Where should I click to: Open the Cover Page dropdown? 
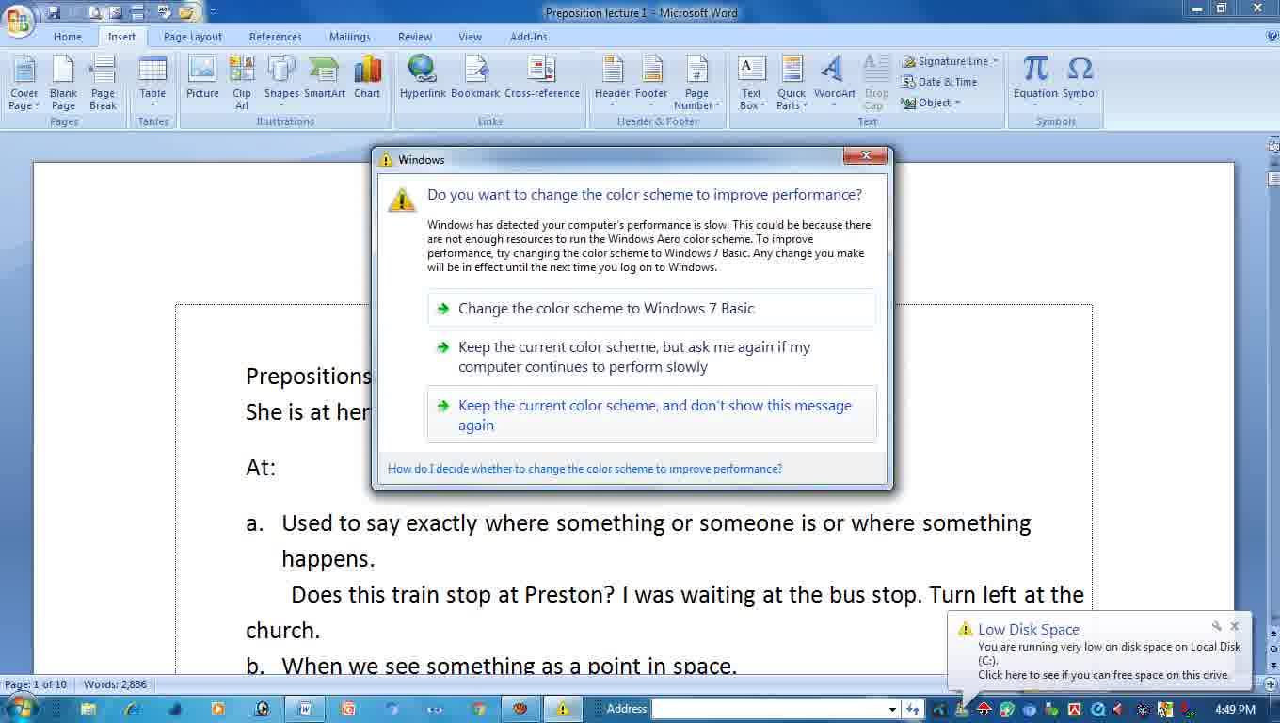coord(24,83)
